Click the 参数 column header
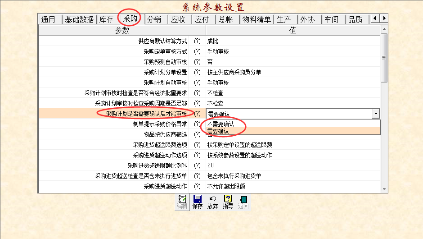 [x=122, y=30]
